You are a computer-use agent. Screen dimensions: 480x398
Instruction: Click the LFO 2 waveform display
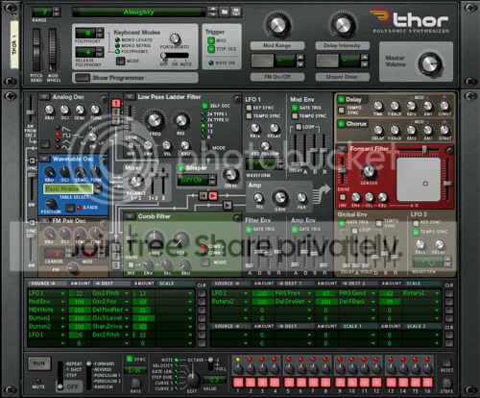click(x=429, y=262)
